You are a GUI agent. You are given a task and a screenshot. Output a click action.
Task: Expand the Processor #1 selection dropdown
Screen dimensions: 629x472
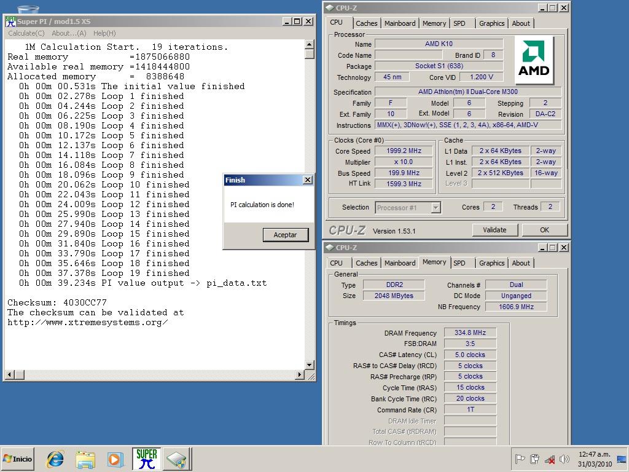click(436, 208)
